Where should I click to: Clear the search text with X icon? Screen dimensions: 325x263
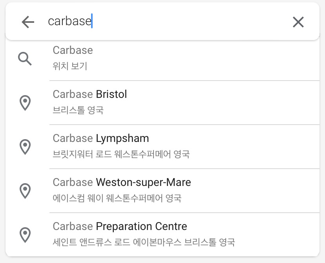pos(298,22)
